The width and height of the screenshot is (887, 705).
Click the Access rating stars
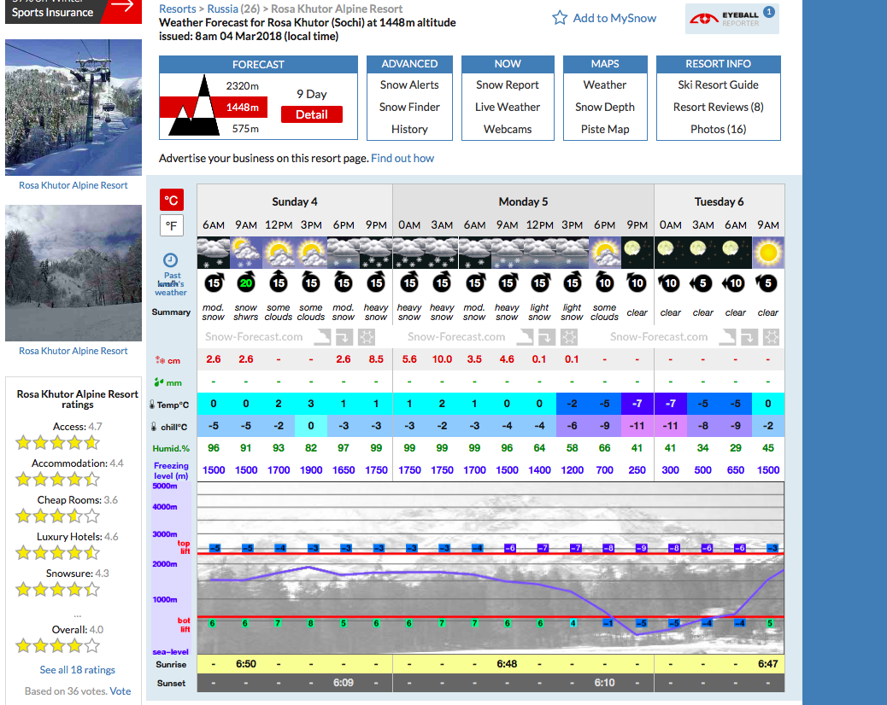pyautogui.click(x=57, y=442)
